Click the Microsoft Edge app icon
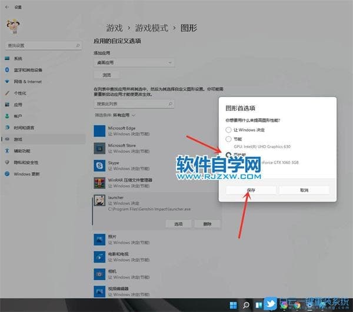This screenshot has height=312, width=353. (x=99, y=130)
